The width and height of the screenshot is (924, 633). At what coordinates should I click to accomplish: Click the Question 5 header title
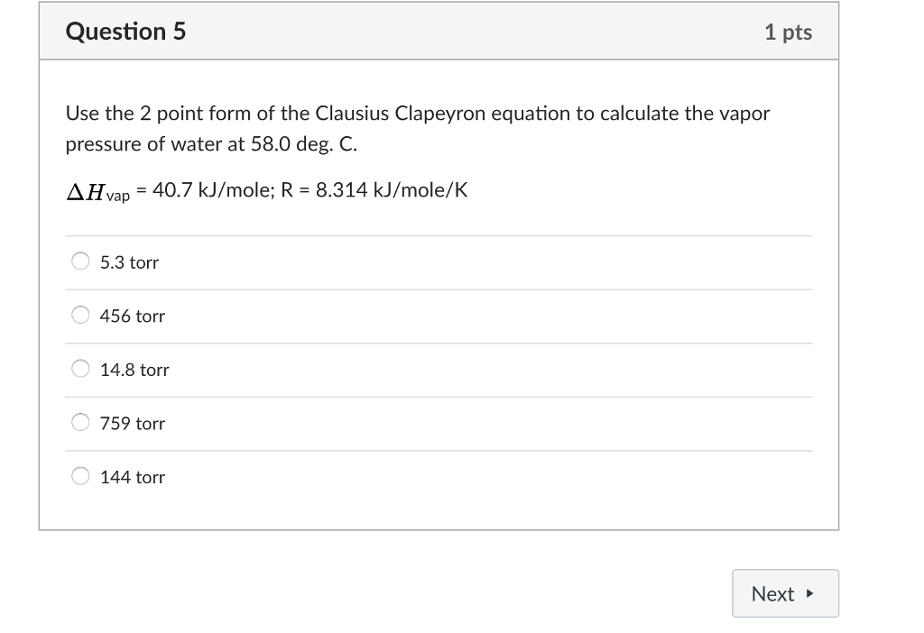point(125,31)
